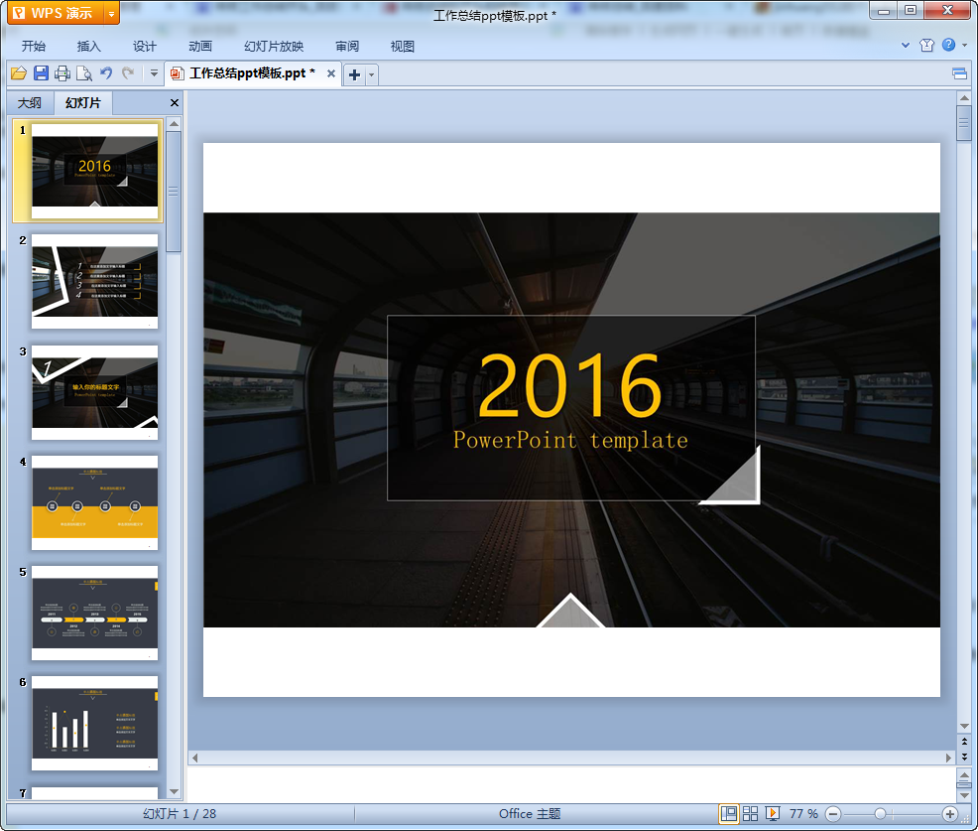The height and width of the screenshot is (831, 978).
Task: Expand the quick access toolbar customize dropdown
Action: (x=154, y=73)
